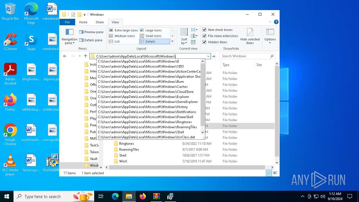
Task: Toggle the Preview pane
Action: pos(91,32)
